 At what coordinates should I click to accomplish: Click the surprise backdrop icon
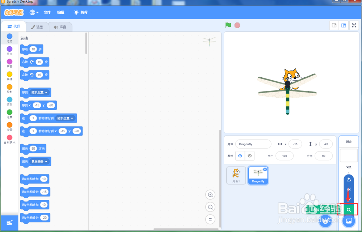coord(349,189)
